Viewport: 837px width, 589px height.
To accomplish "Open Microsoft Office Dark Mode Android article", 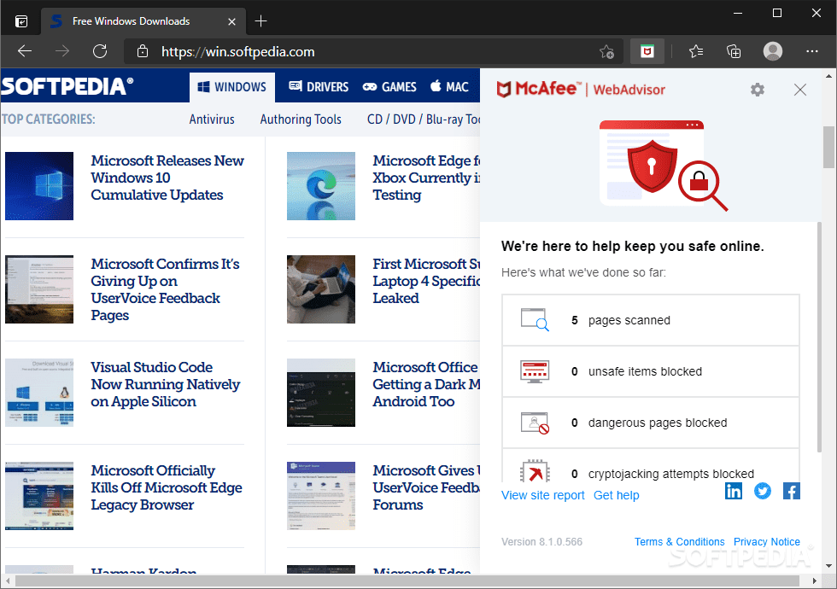I will click(x=426, y=384).
